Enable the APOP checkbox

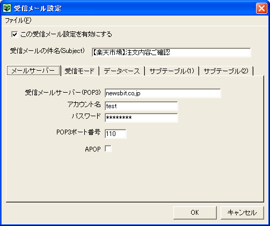coord(108,148)
